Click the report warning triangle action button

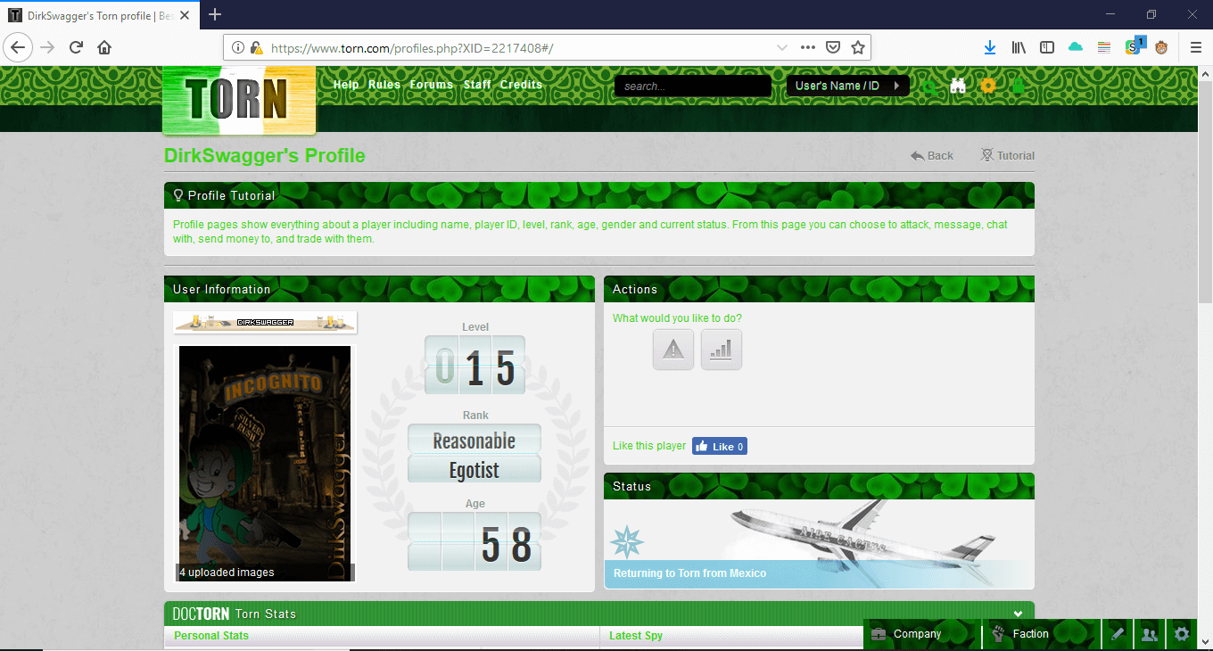click(x=673, y=350)
